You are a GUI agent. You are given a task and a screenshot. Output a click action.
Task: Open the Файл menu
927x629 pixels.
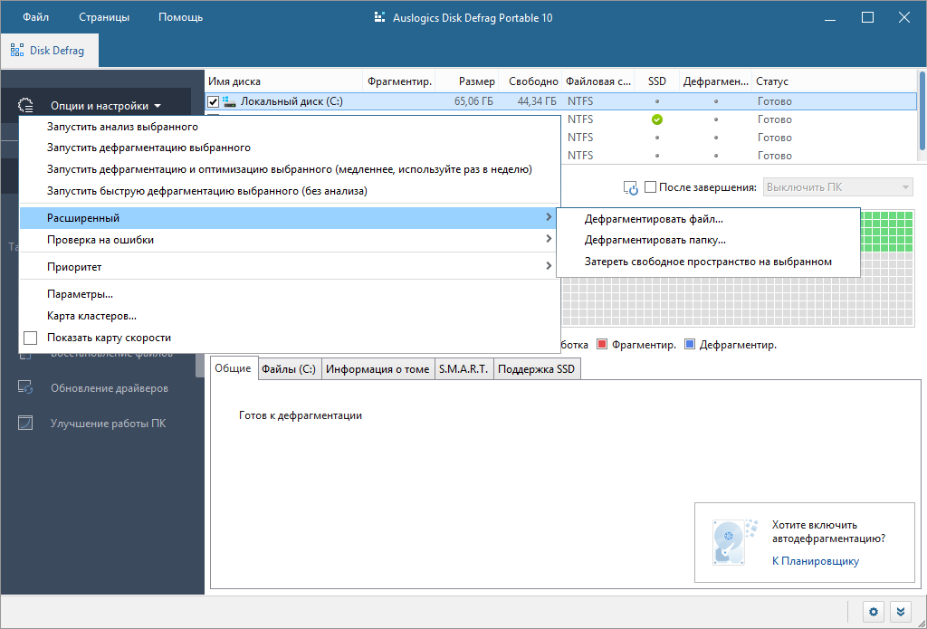click(35, 17)
